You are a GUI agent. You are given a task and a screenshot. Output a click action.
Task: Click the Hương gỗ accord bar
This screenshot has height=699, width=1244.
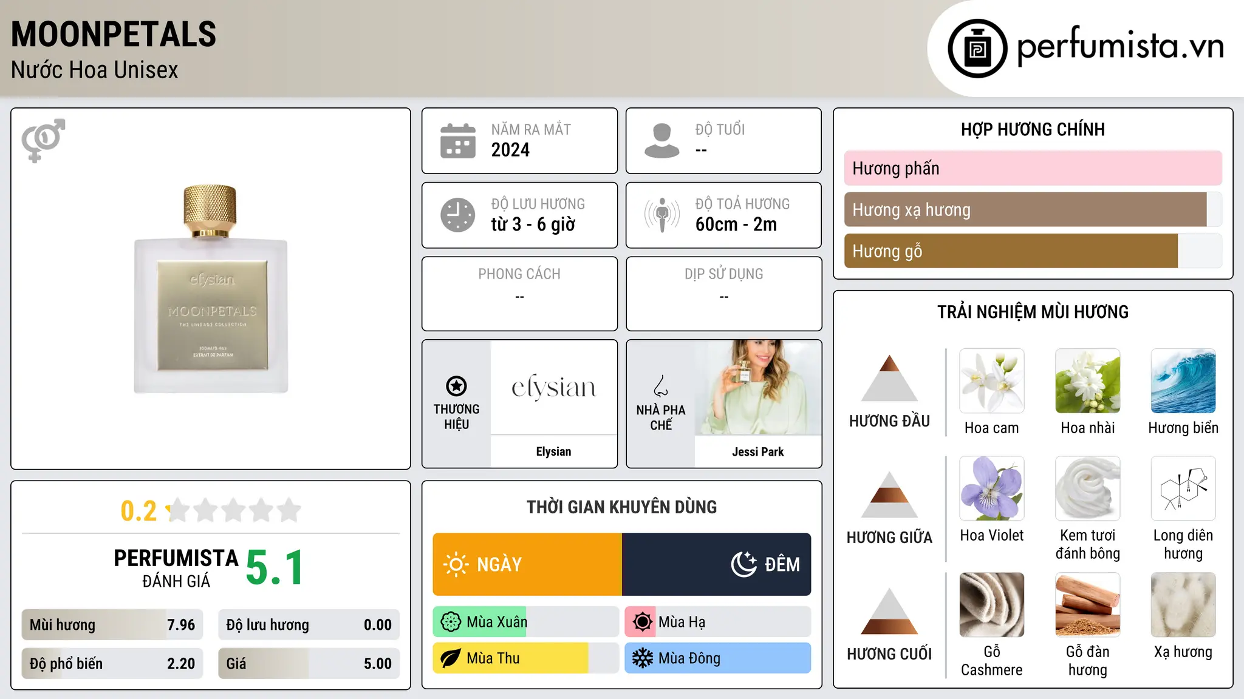[1033, 251]
